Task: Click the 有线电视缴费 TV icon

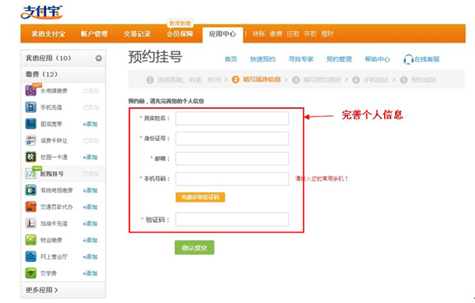Action: pyautogui.click(x=31, y=190)
